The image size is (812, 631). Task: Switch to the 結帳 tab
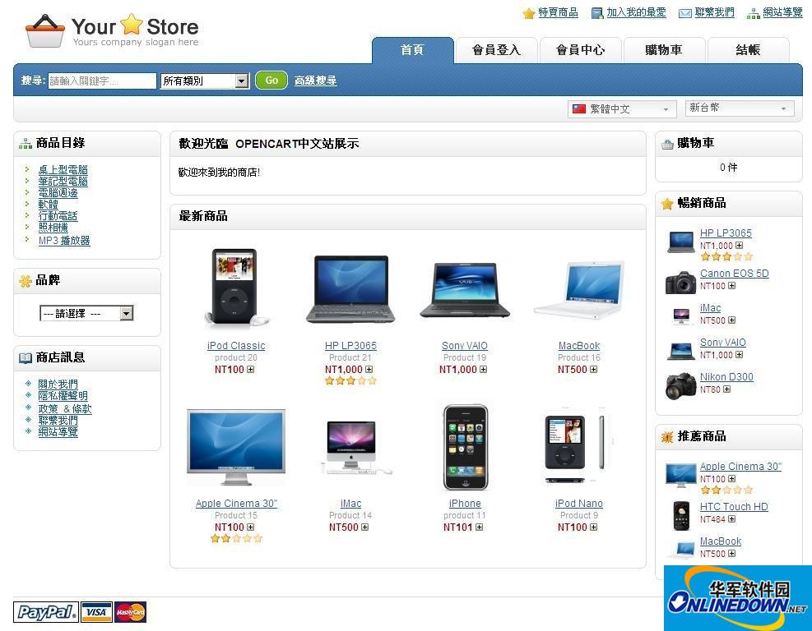pyautogui.click(x=747, y=49)
